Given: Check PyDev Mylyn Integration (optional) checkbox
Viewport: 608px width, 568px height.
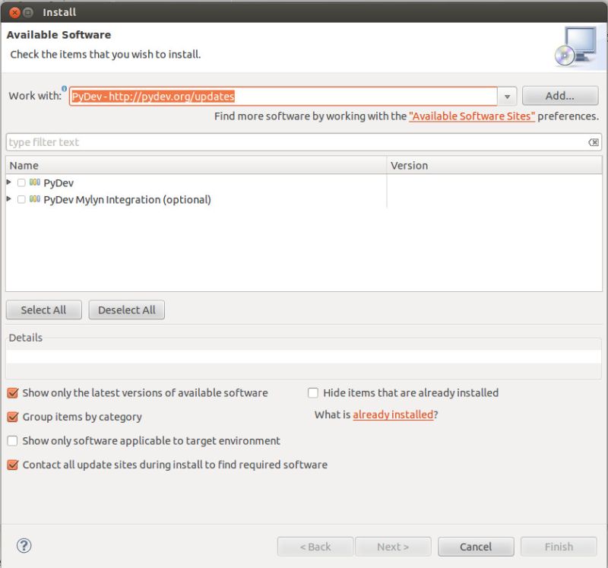Looking at the screenshot, I should (21, 199).
